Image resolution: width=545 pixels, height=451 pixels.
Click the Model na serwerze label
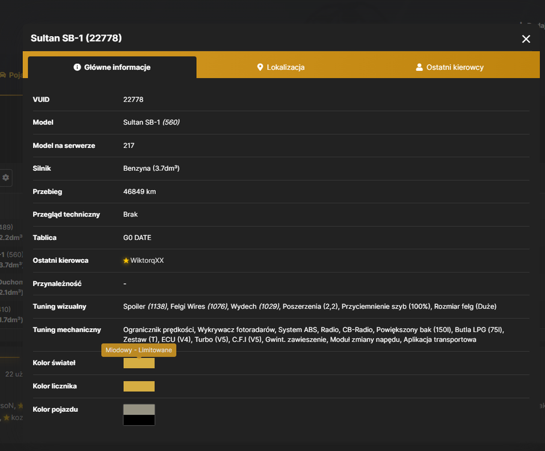click(x=64, y=146)
